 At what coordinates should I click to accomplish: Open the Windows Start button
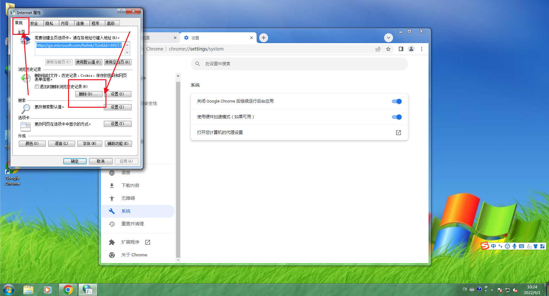click(9, 290)
